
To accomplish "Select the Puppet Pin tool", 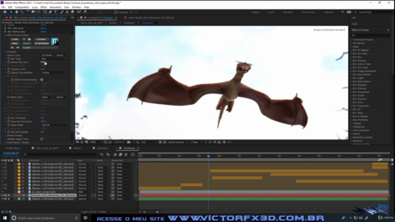I will click(85, 12).
